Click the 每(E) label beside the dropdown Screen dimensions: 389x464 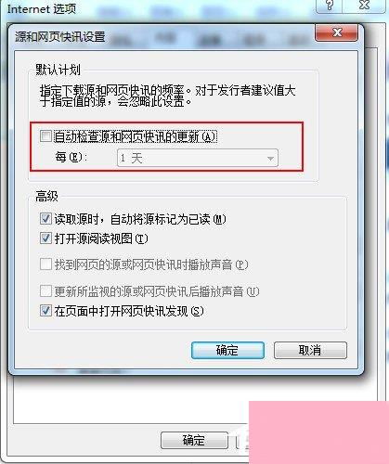click(71, 158)
